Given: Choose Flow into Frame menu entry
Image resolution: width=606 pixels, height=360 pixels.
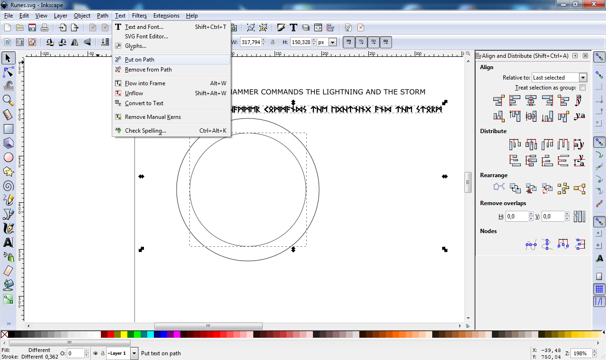Looking at the screenshot, I should [x=171, y=83].
